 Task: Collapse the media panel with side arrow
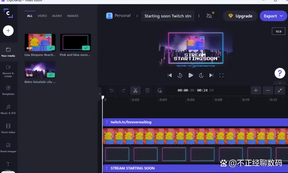[x=100, y=94]
